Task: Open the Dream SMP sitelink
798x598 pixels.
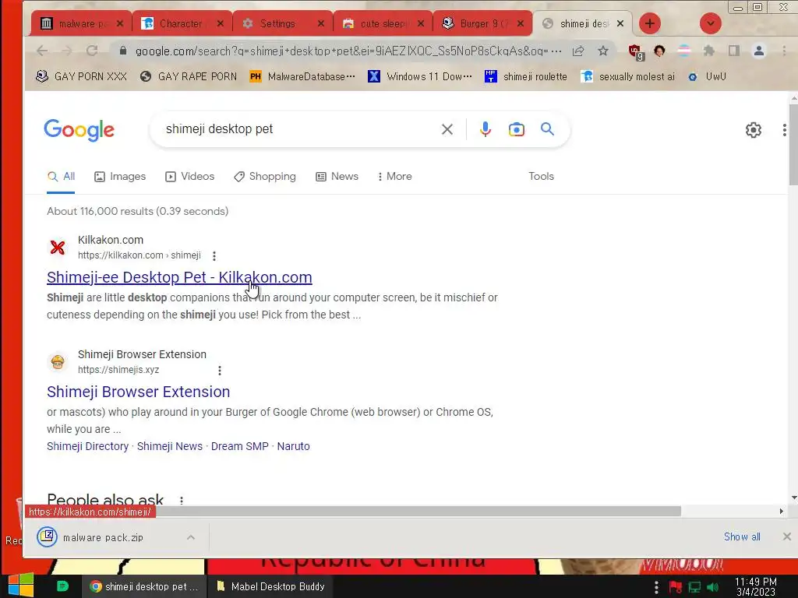Action: tap(240, 446)
